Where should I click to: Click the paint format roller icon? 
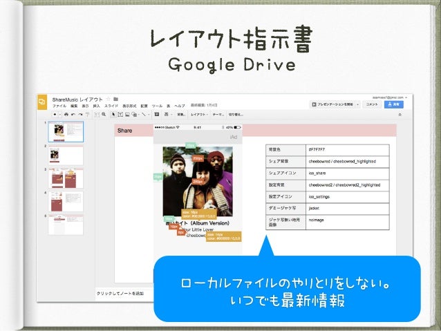coord(87,115)
